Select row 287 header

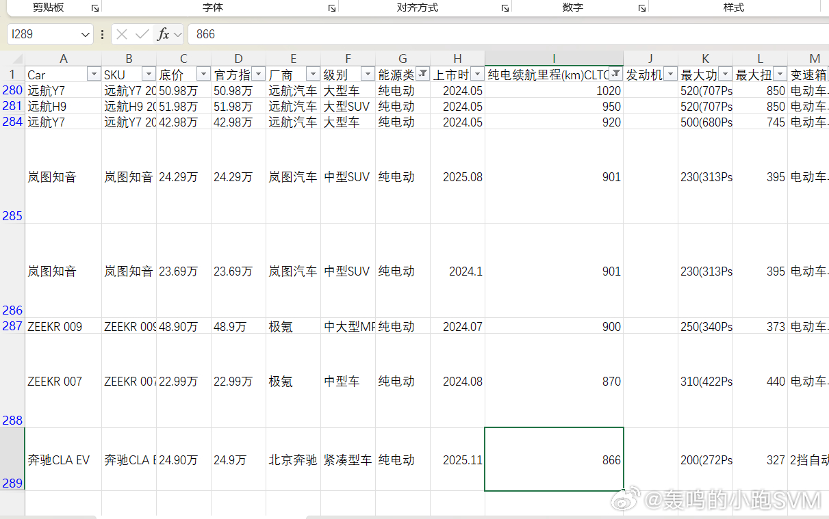[x=12, y=326]
